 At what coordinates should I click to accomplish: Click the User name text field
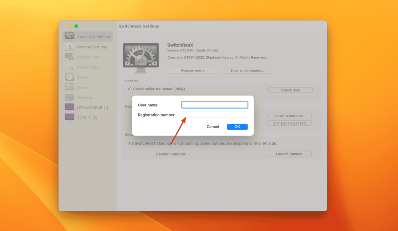[x=215, y=104]
